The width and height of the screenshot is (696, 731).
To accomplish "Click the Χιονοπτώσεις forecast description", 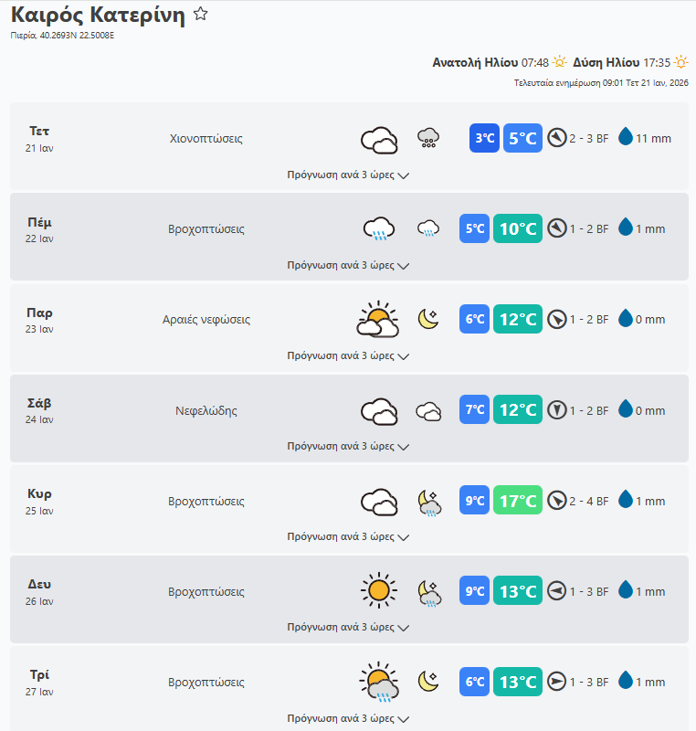I will pyautogui.click(x=206, y=139).
